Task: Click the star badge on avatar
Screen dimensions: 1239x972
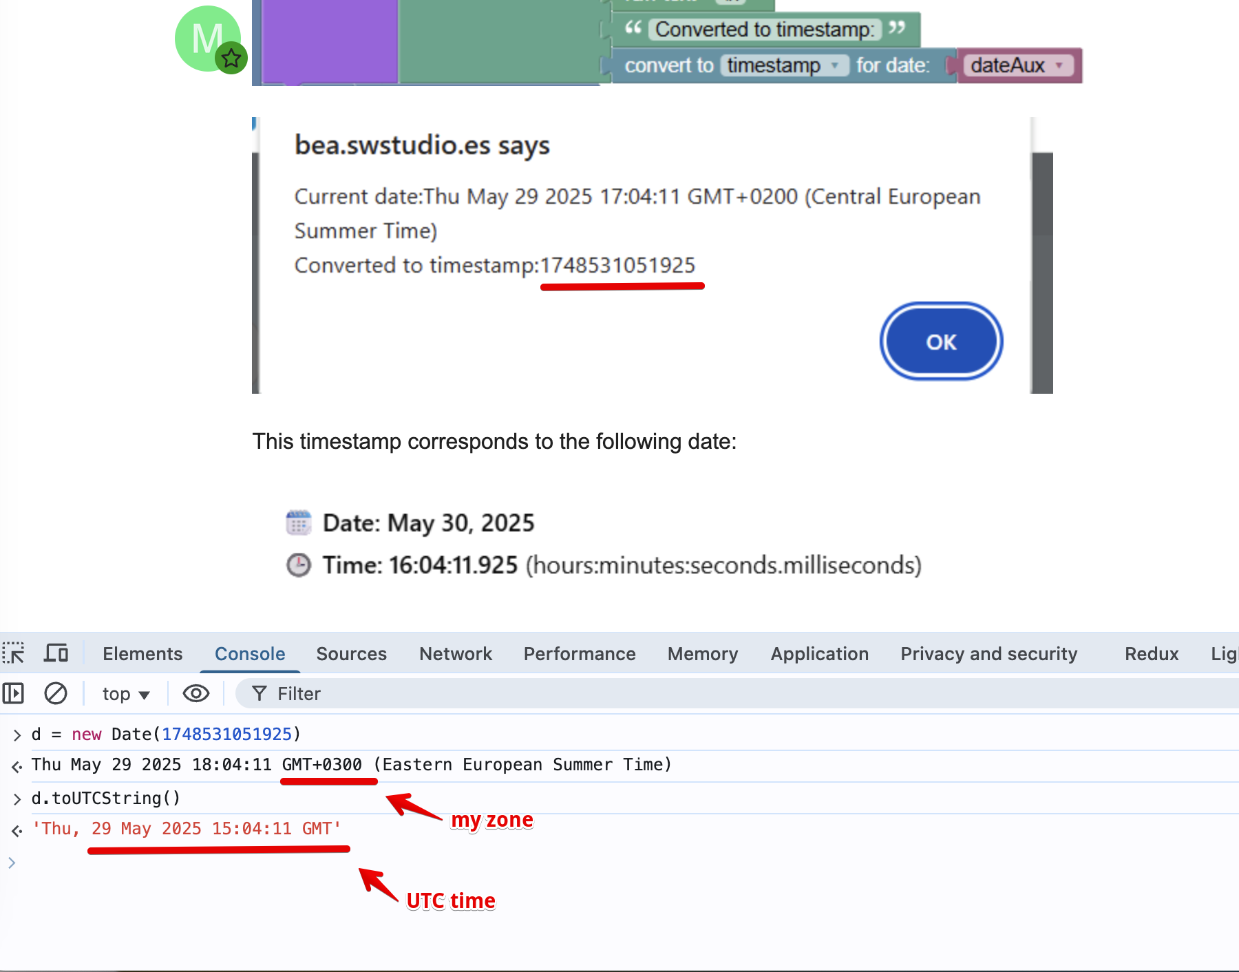Action: click(x=231, y=58)
